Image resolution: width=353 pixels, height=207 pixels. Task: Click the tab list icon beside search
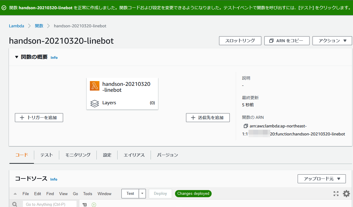85,205
